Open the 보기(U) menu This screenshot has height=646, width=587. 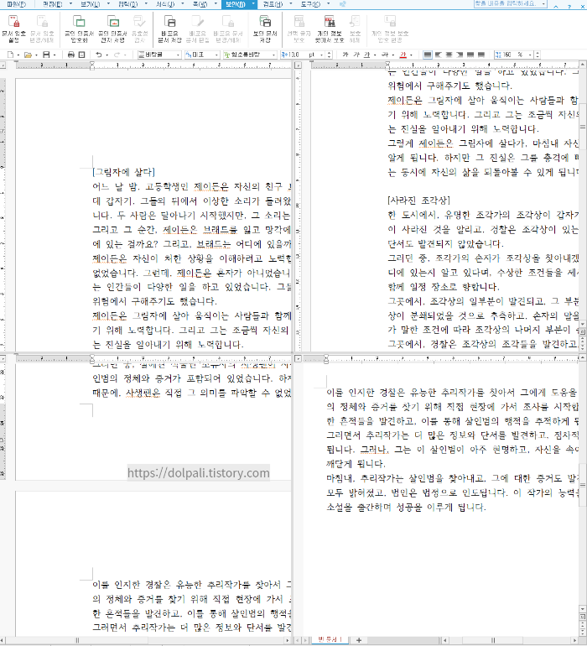(91, 4)
